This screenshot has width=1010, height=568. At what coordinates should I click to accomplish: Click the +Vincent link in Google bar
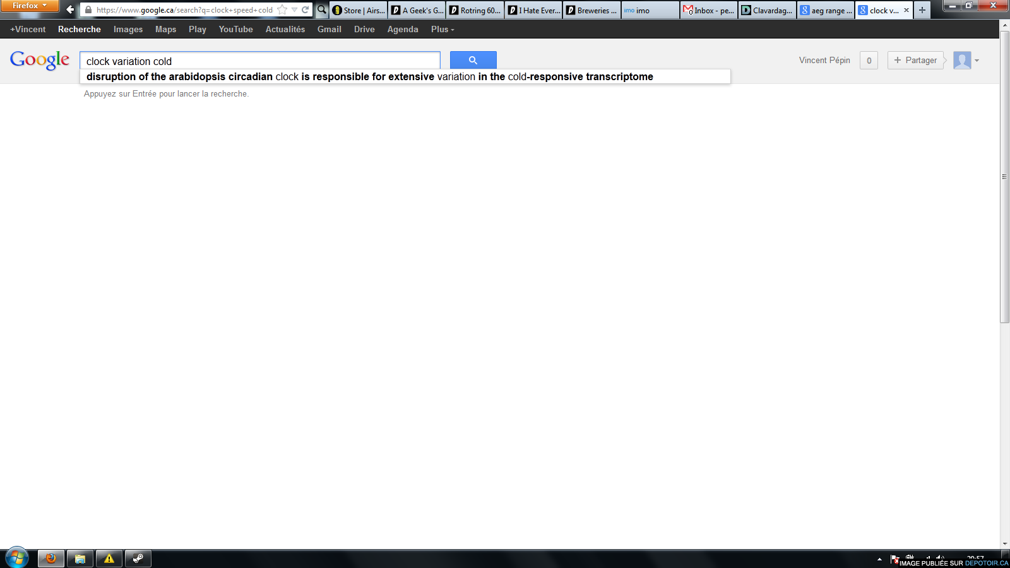(x=28, y=29)
